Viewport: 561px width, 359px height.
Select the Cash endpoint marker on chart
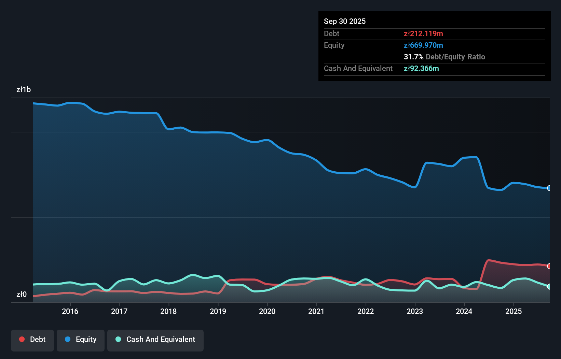[x=549, y=287]
